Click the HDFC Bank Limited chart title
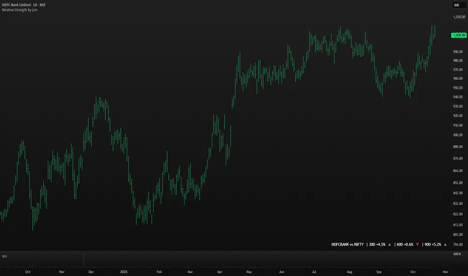The height and width of the screenshot is (276, 468). coord(23,5)
